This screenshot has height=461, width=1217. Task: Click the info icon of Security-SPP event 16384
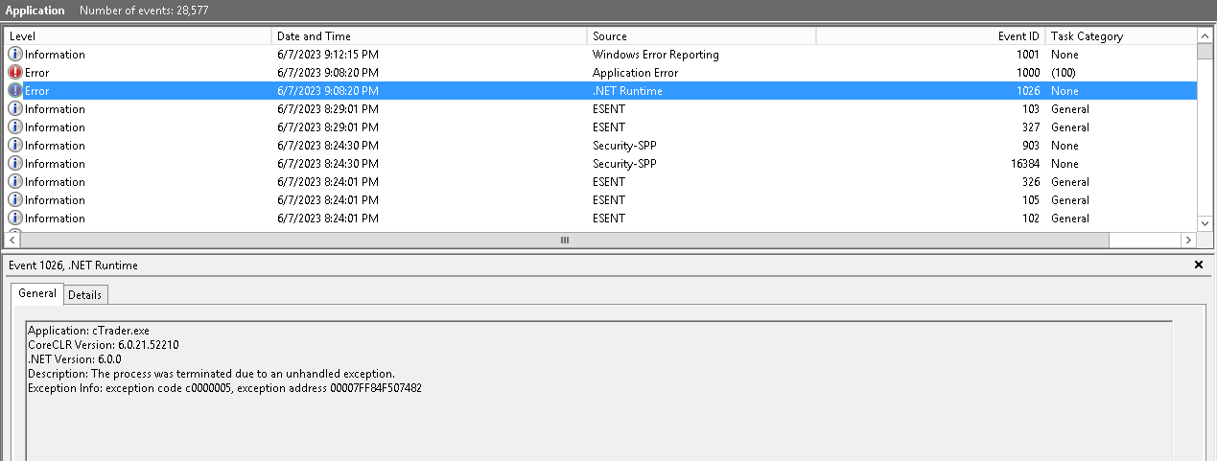[x=15, y=164]
